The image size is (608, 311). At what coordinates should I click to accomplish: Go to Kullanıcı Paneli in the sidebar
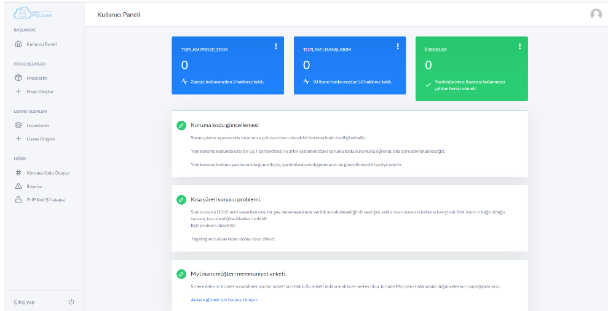(42, 44)
